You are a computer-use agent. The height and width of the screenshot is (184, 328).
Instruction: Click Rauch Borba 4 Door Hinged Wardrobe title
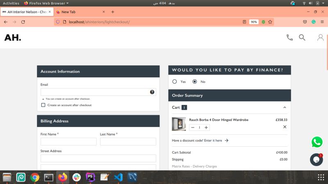tap(219, 120)
